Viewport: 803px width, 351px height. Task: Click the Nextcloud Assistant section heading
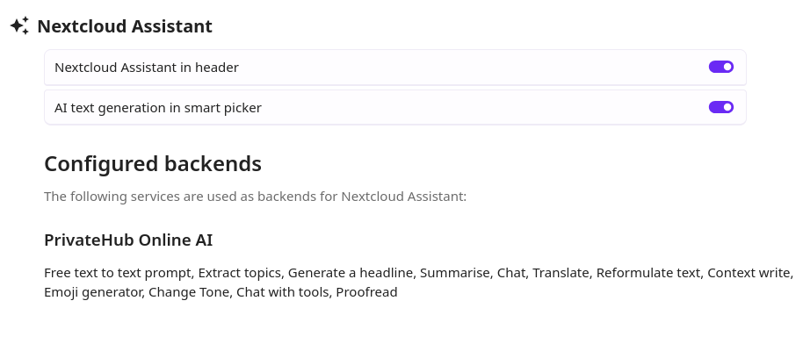coord(125,26)
